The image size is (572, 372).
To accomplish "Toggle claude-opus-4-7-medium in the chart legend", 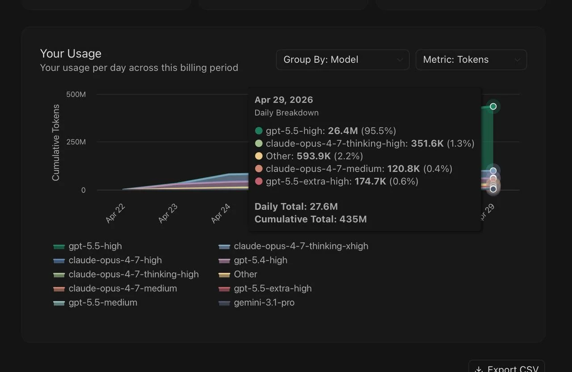I will point(115,288).
